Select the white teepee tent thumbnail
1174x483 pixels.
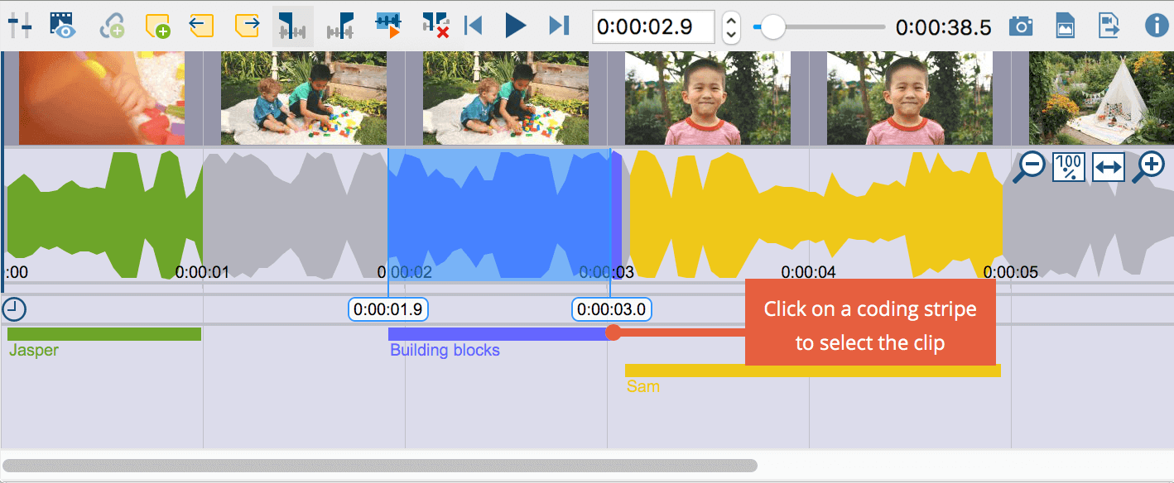click(x=1101, y=98)
